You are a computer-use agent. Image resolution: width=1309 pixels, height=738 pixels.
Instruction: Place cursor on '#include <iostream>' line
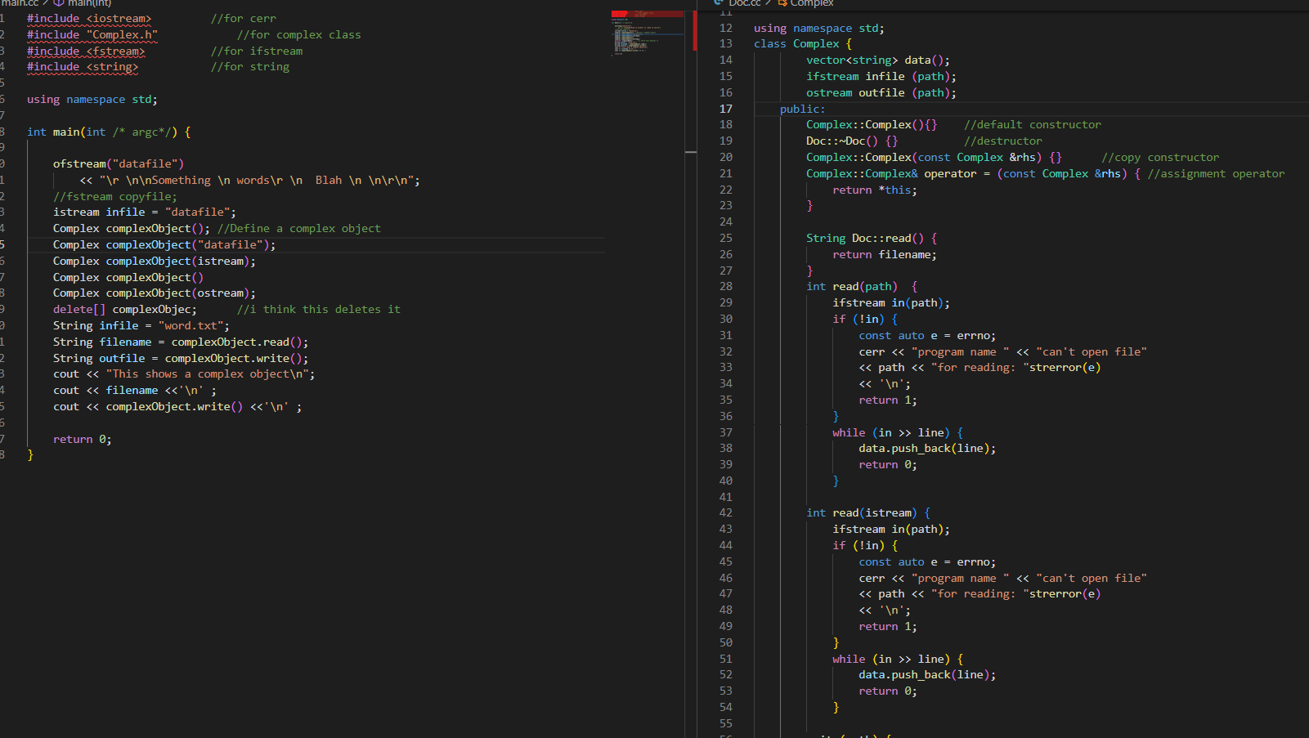[x=89, y=18]
